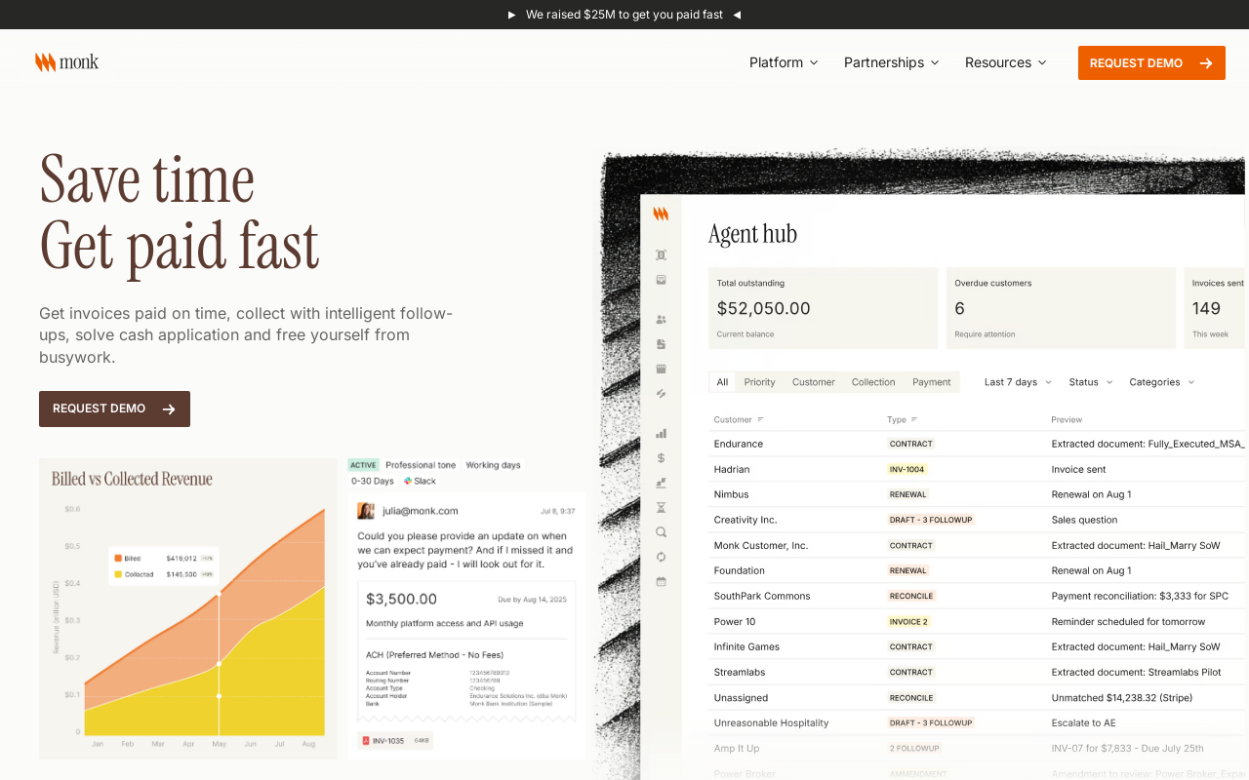Click the orange Request Demo button in the header
The image size is (1249, 780).
coord(1151,62)
